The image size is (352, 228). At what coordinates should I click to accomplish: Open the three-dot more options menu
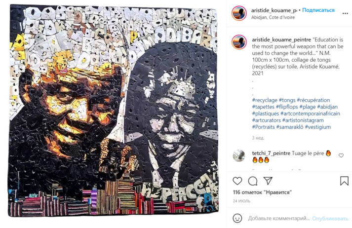(x=345, y=13)
